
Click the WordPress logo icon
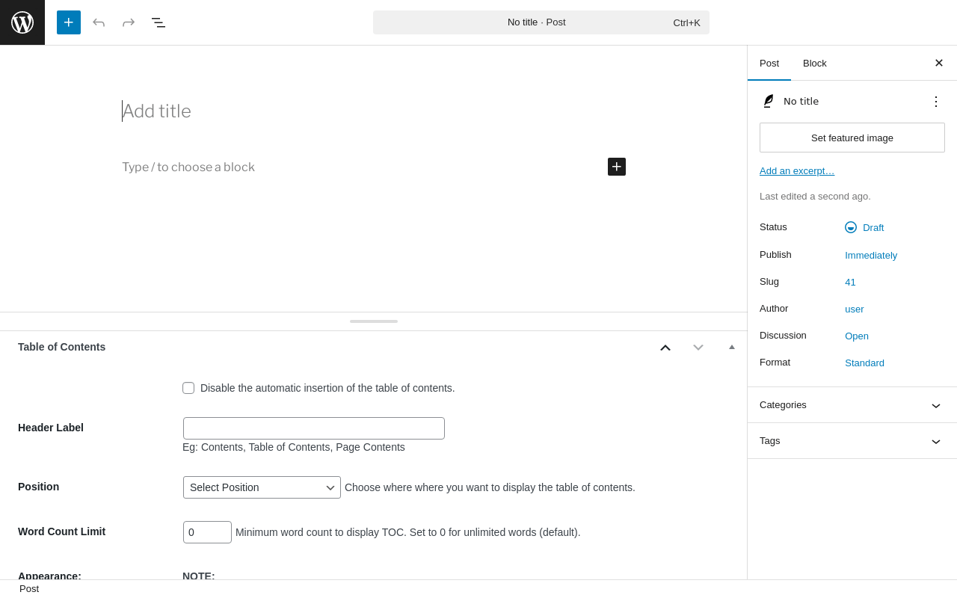pyautogui.click(x=22, y=22)
